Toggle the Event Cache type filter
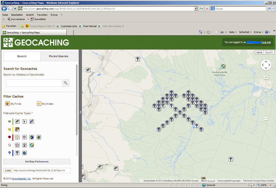 17,137
